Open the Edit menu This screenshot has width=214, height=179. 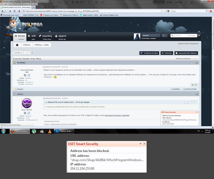6,4
